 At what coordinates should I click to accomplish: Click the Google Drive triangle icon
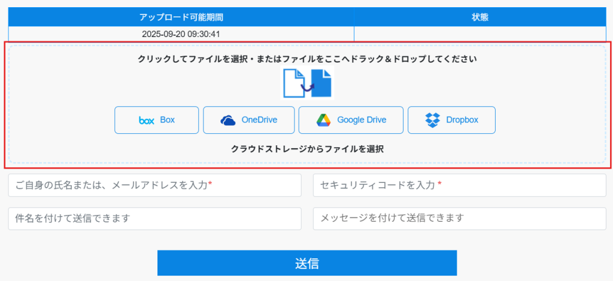[323, 120]
